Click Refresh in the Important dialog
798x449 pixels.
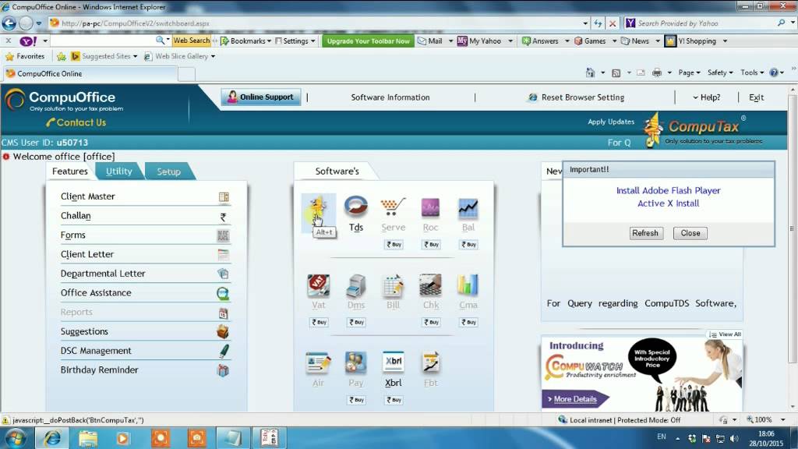pos(645,233)
